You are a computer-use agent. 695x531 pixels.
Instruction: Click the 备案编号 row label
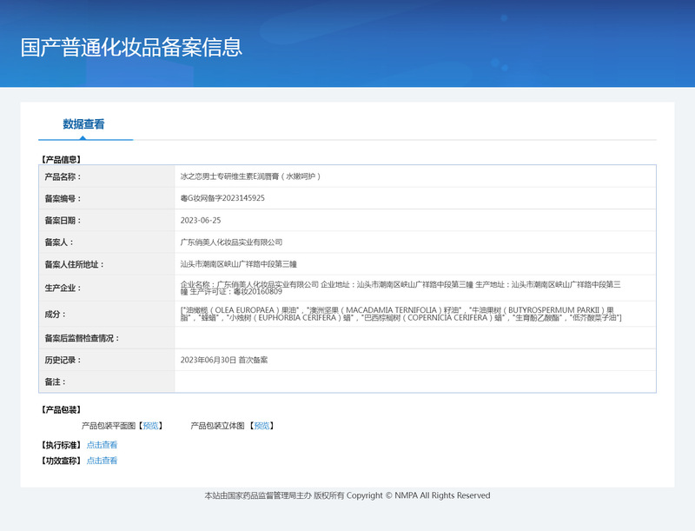[63, 198]
